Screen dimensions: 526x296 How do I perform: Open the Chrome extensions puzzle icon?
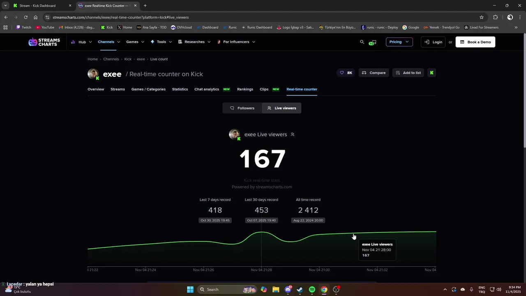tap(495, 17)
